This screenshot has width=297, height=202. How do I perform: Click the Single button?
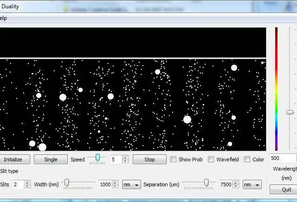pos(51,159)
